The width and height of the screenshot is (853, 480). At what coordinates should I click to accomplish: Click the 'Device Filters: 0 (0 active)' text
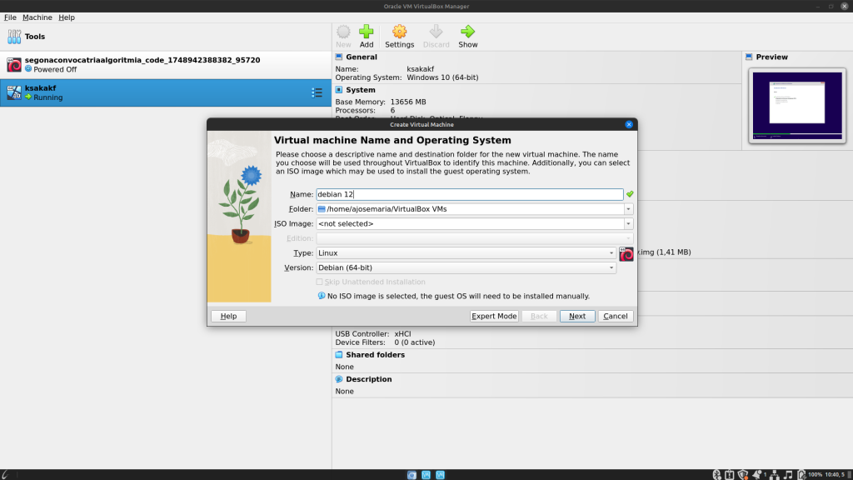[x=385, y=342]
